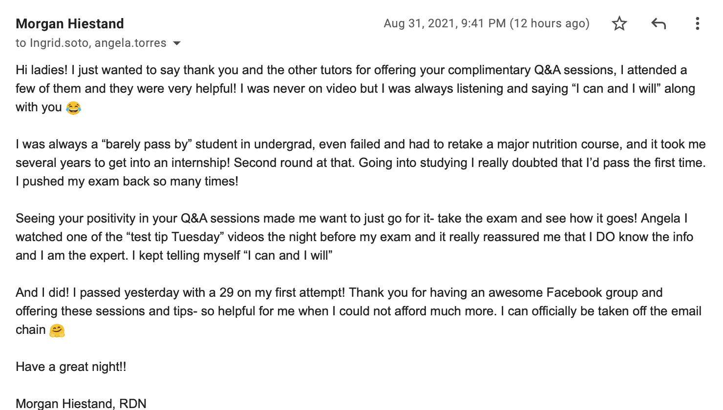Click the recipients line "to Ingrid.soto, angela.torres"
This screenshot has width=723, height=410.
(91, 43)
